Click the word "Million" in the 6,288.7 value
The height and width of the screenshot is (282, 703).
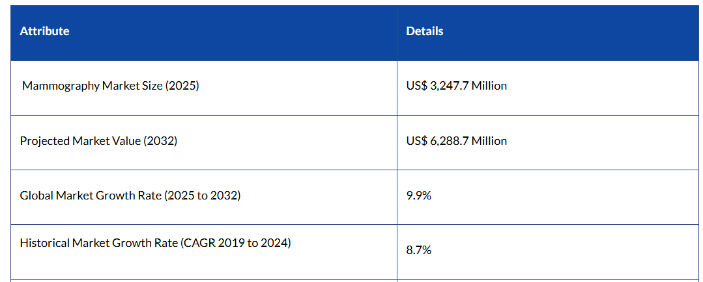(489, 141)
